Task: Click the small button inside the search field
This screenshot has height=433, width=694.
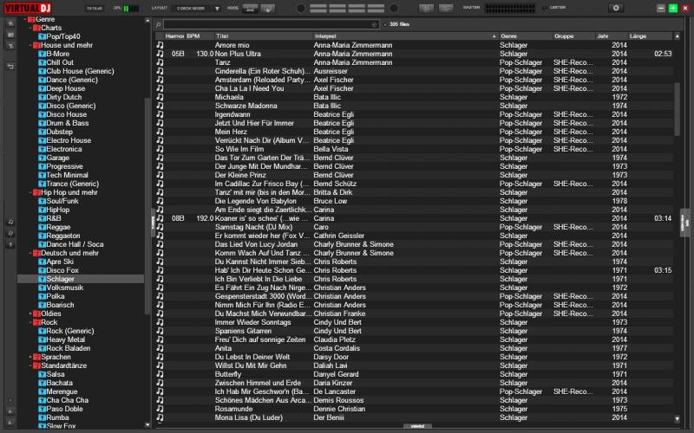Action: (374, 25)
